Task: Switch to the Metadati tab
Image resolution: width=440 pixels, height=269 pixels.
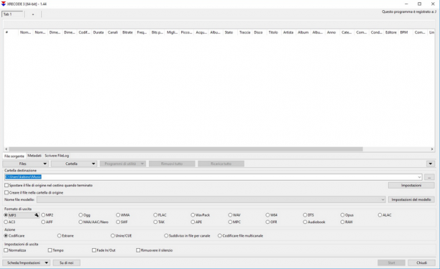Action: (35, 156)
